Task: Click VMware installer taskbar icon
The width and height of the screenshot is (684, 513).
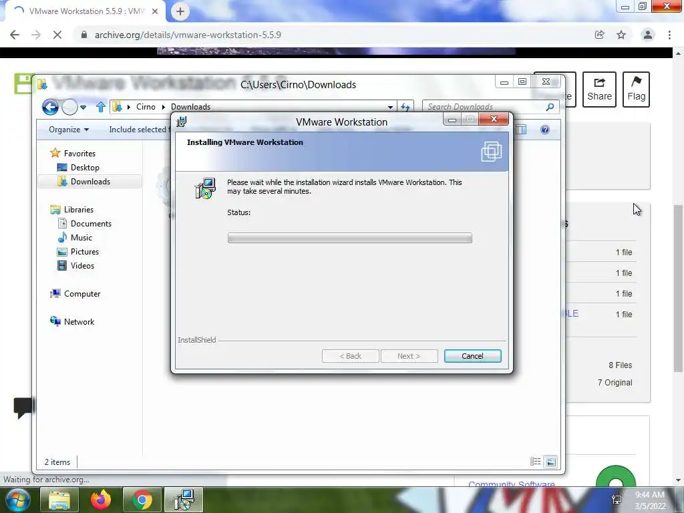Action: point(183,500)
